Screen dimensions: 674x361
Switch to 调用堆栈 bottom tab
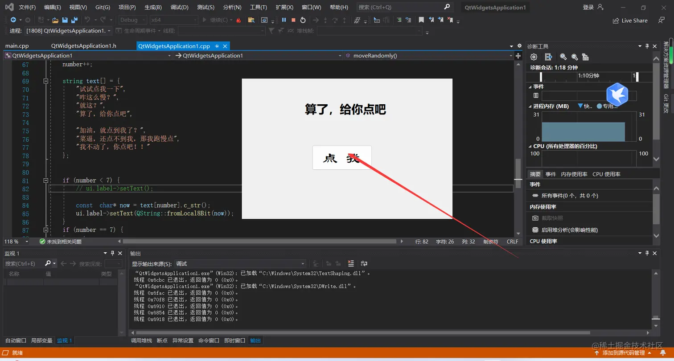141,340
